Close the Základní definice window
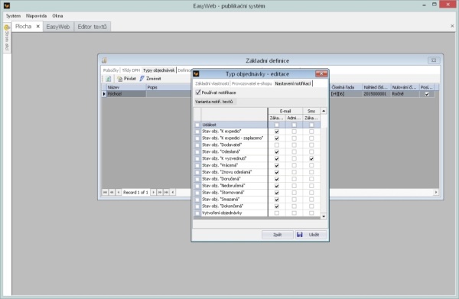Viewport: 459px width, 299px height. [x=434, y=60]
